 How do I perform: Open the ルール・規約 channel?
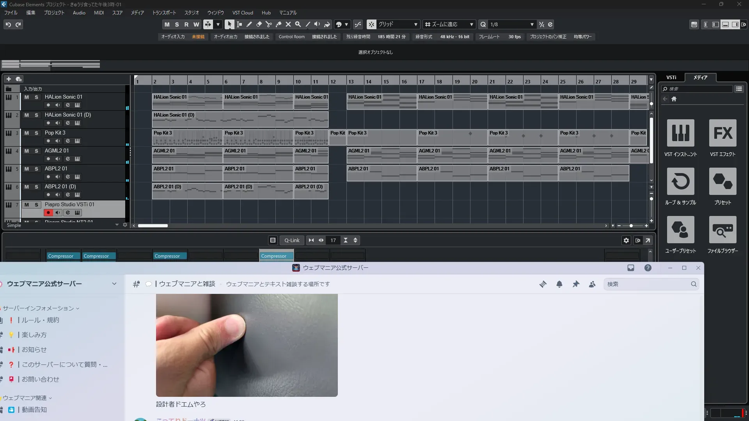point(40,320)
